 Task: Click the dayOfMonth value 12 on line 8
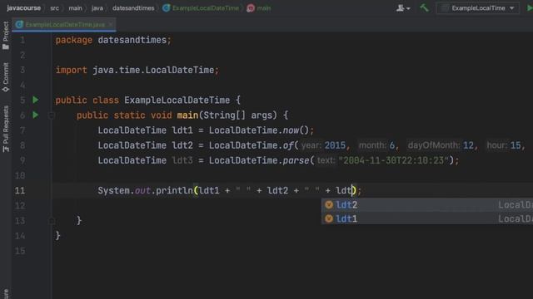[x=468, y=145]
